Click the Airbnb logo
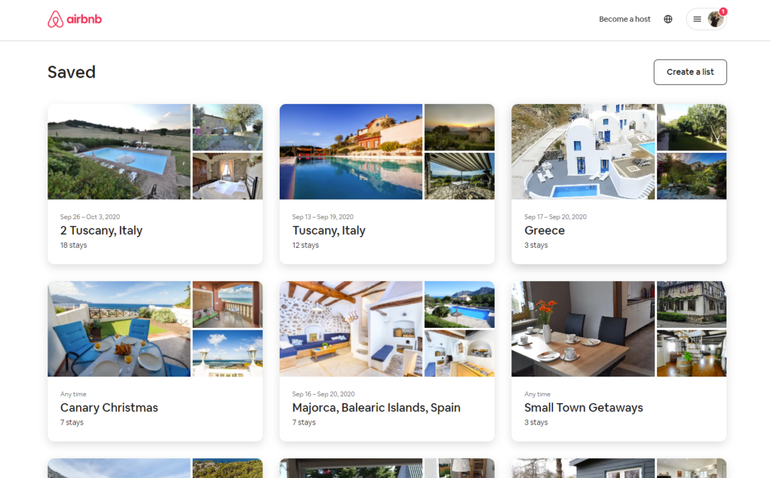The width and height of the screenshot is (770, 478). (74, 19)
